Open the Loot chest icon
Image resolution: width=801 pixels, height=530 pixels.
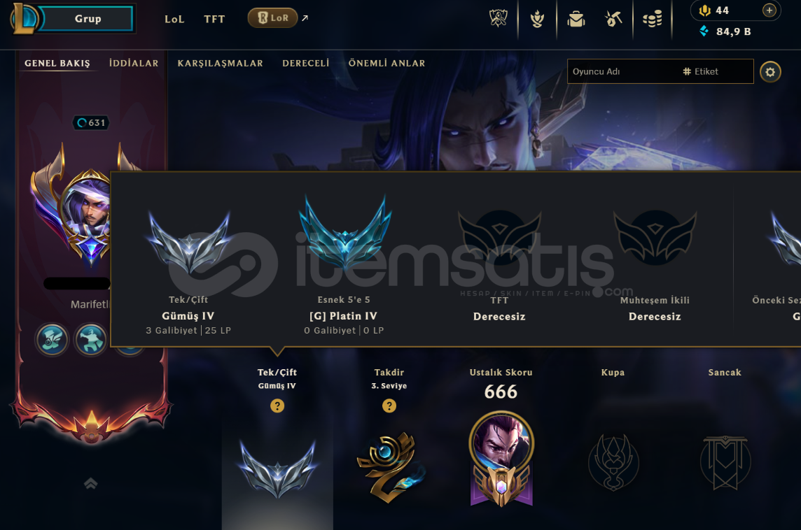(x=576, y=19)
